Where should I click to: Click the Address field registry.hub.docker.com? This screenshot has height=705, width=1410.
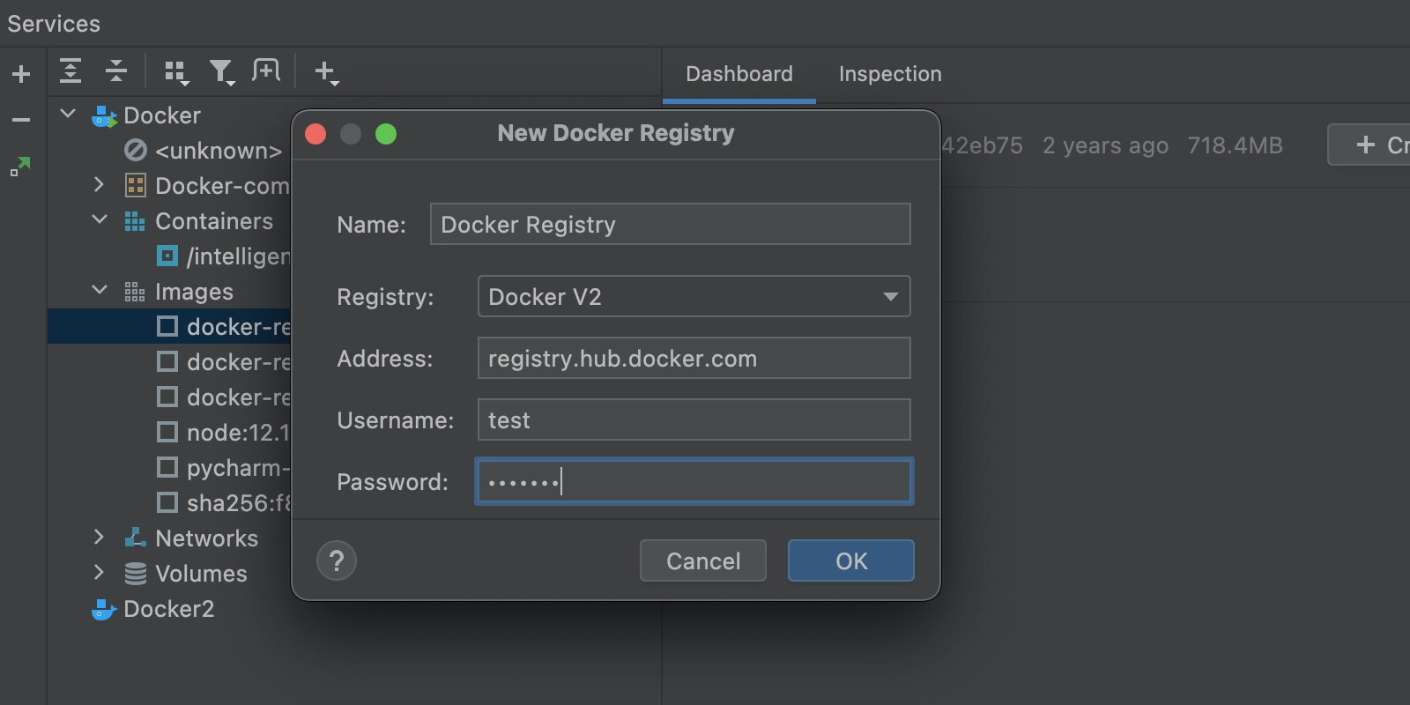[x=694, y=358]
